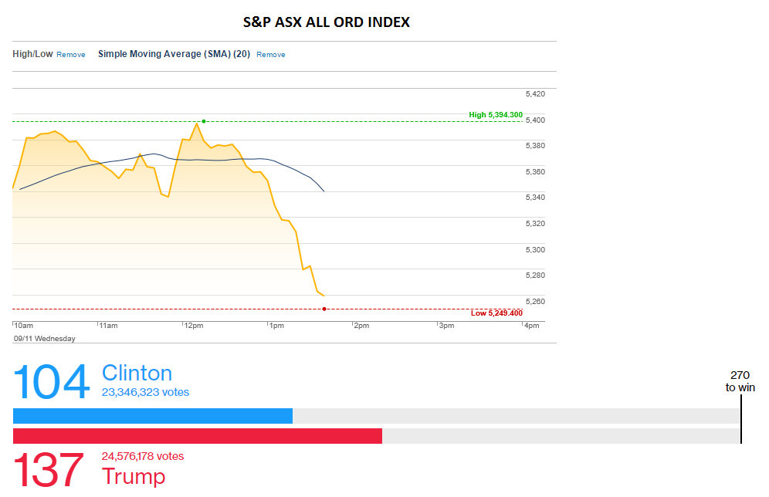Click the Simple Moving Average (SMA) (20) label
Image resolution: width=769 pixels, height=497 pixels.
[x=174, y=54]
